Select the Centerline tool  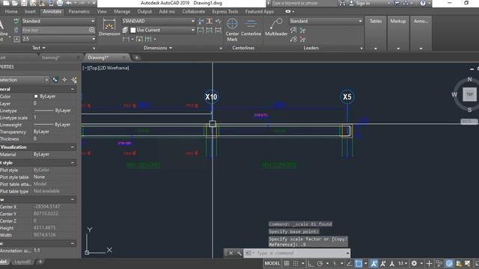(x=251, y=28)
